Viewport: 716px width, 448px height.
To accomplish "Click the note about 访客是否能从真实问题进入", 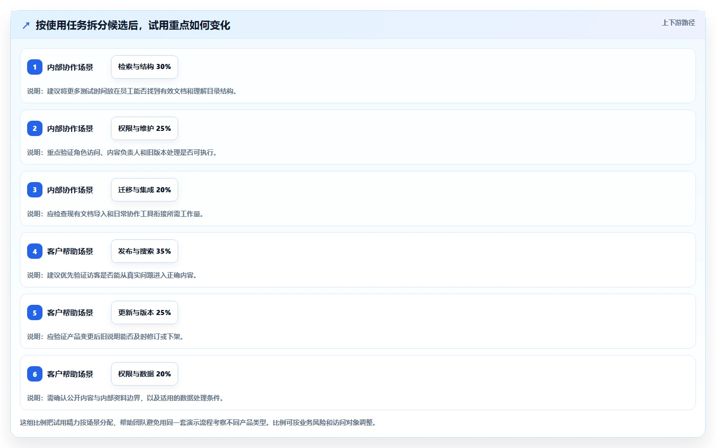I will pos(112,275).
